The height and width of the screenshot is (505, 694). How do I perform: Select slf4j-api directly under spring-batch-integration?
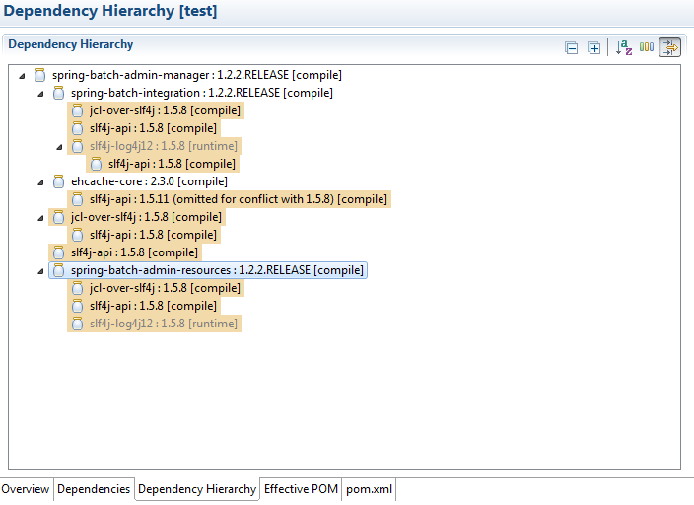(144, 128)
